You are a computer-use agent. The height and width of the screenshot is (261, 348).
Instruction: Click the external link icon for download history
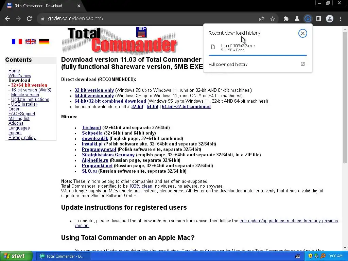pos(303,64)
